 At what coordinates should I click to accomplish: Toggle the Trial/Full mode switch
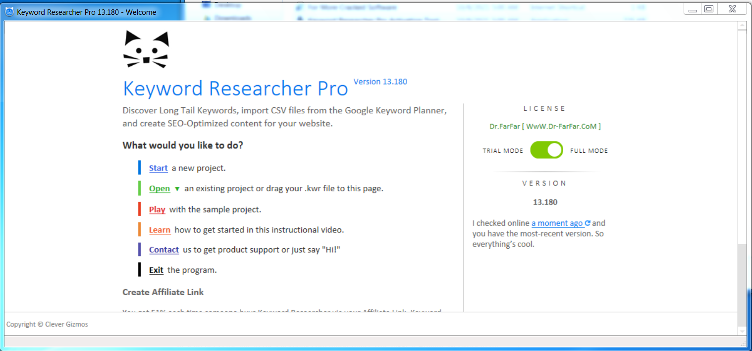point(546,150)
